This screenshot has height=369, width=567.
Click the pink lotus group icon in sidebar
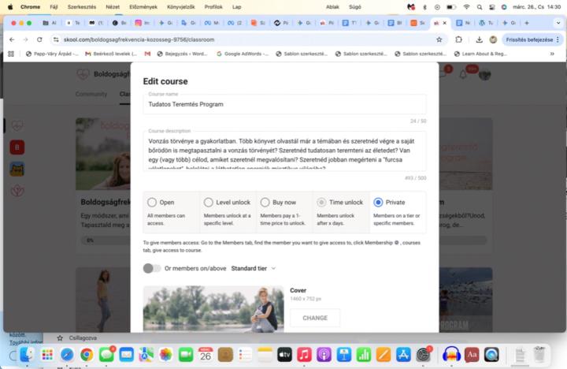(x=17, y=191)
